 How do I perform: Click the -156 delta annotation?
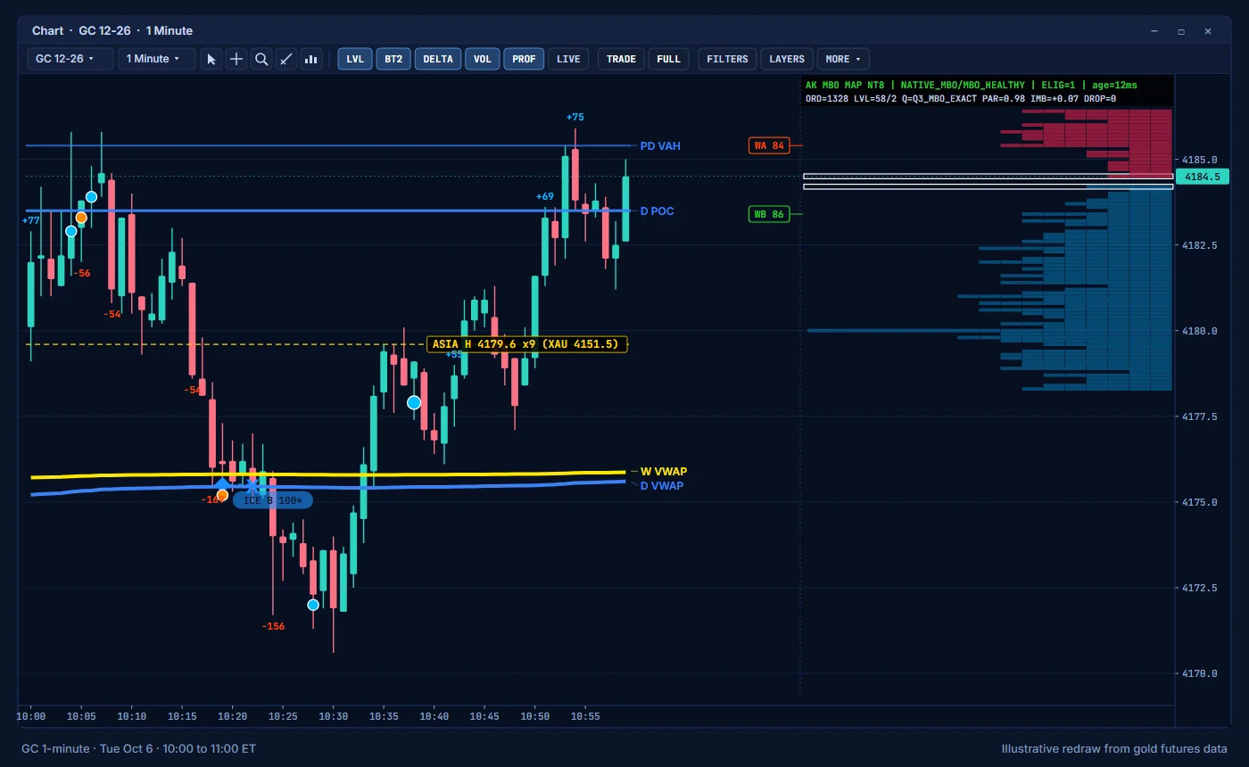(273, 626)
